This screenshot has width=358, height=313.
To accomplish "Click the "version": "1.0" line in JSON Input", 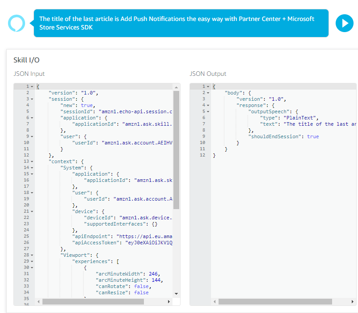I will tap(73, 93).
